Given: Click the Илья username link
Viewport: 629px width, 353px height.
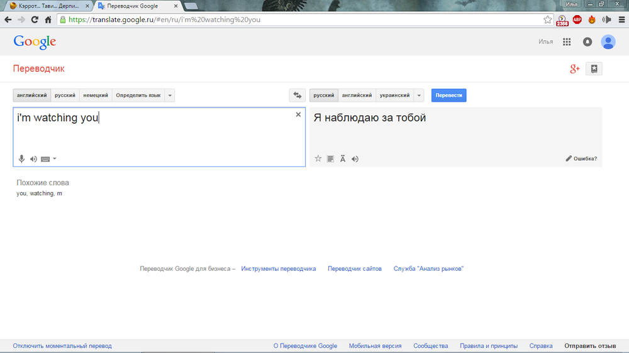Looking at the screenshot, I should pos(545,41).
